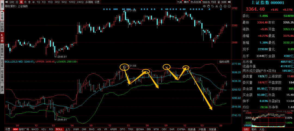Click the 指标说明 button
The width and height of the screenshot is (294, 131).
pos(224,62)
